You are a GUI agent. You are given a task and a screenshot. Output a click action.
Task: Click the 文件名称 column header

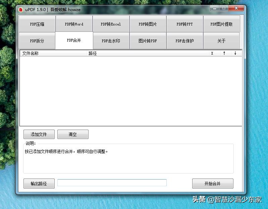53,53
